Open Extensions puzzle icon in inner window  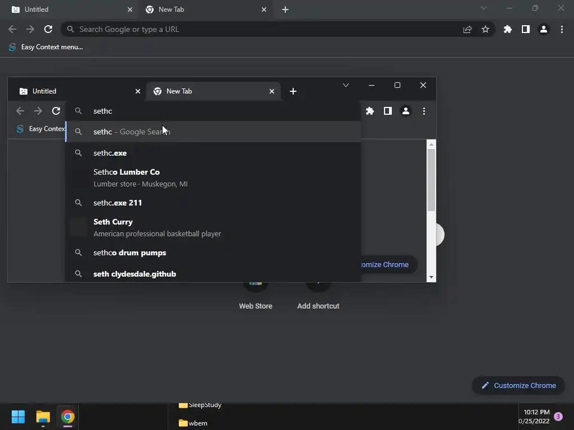(x=370, y=111)
